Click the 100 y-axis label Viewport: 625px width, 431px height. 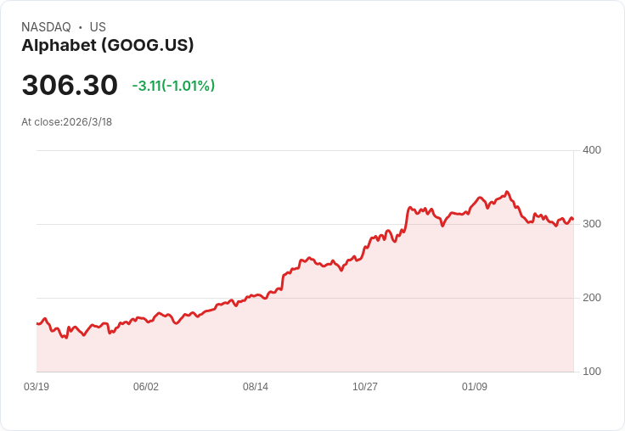coord(592,372)
